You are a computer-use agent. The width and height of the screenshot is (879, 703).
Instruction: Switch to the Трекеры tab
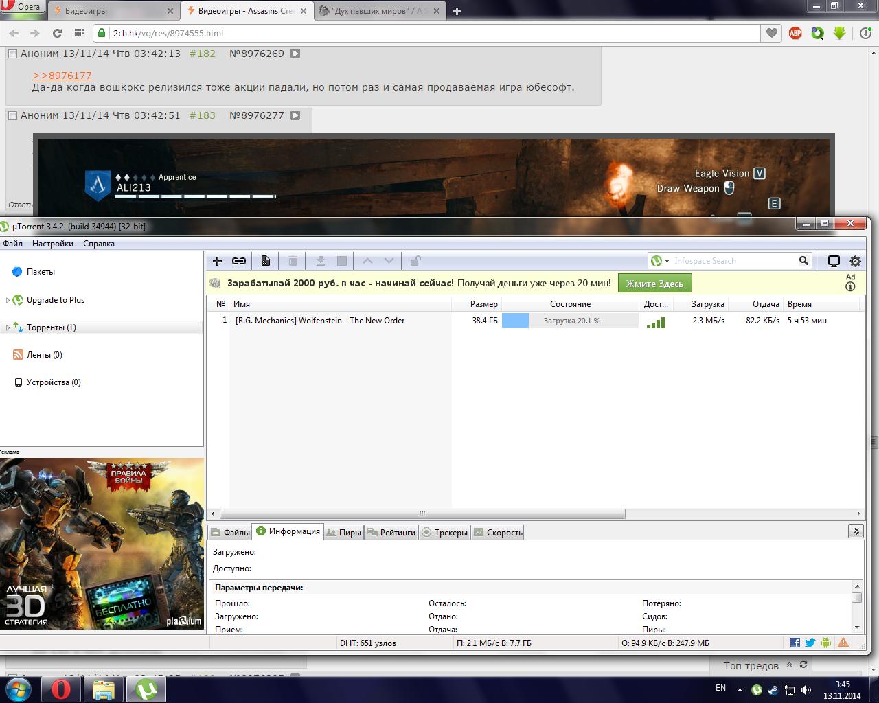pos(444,533)
